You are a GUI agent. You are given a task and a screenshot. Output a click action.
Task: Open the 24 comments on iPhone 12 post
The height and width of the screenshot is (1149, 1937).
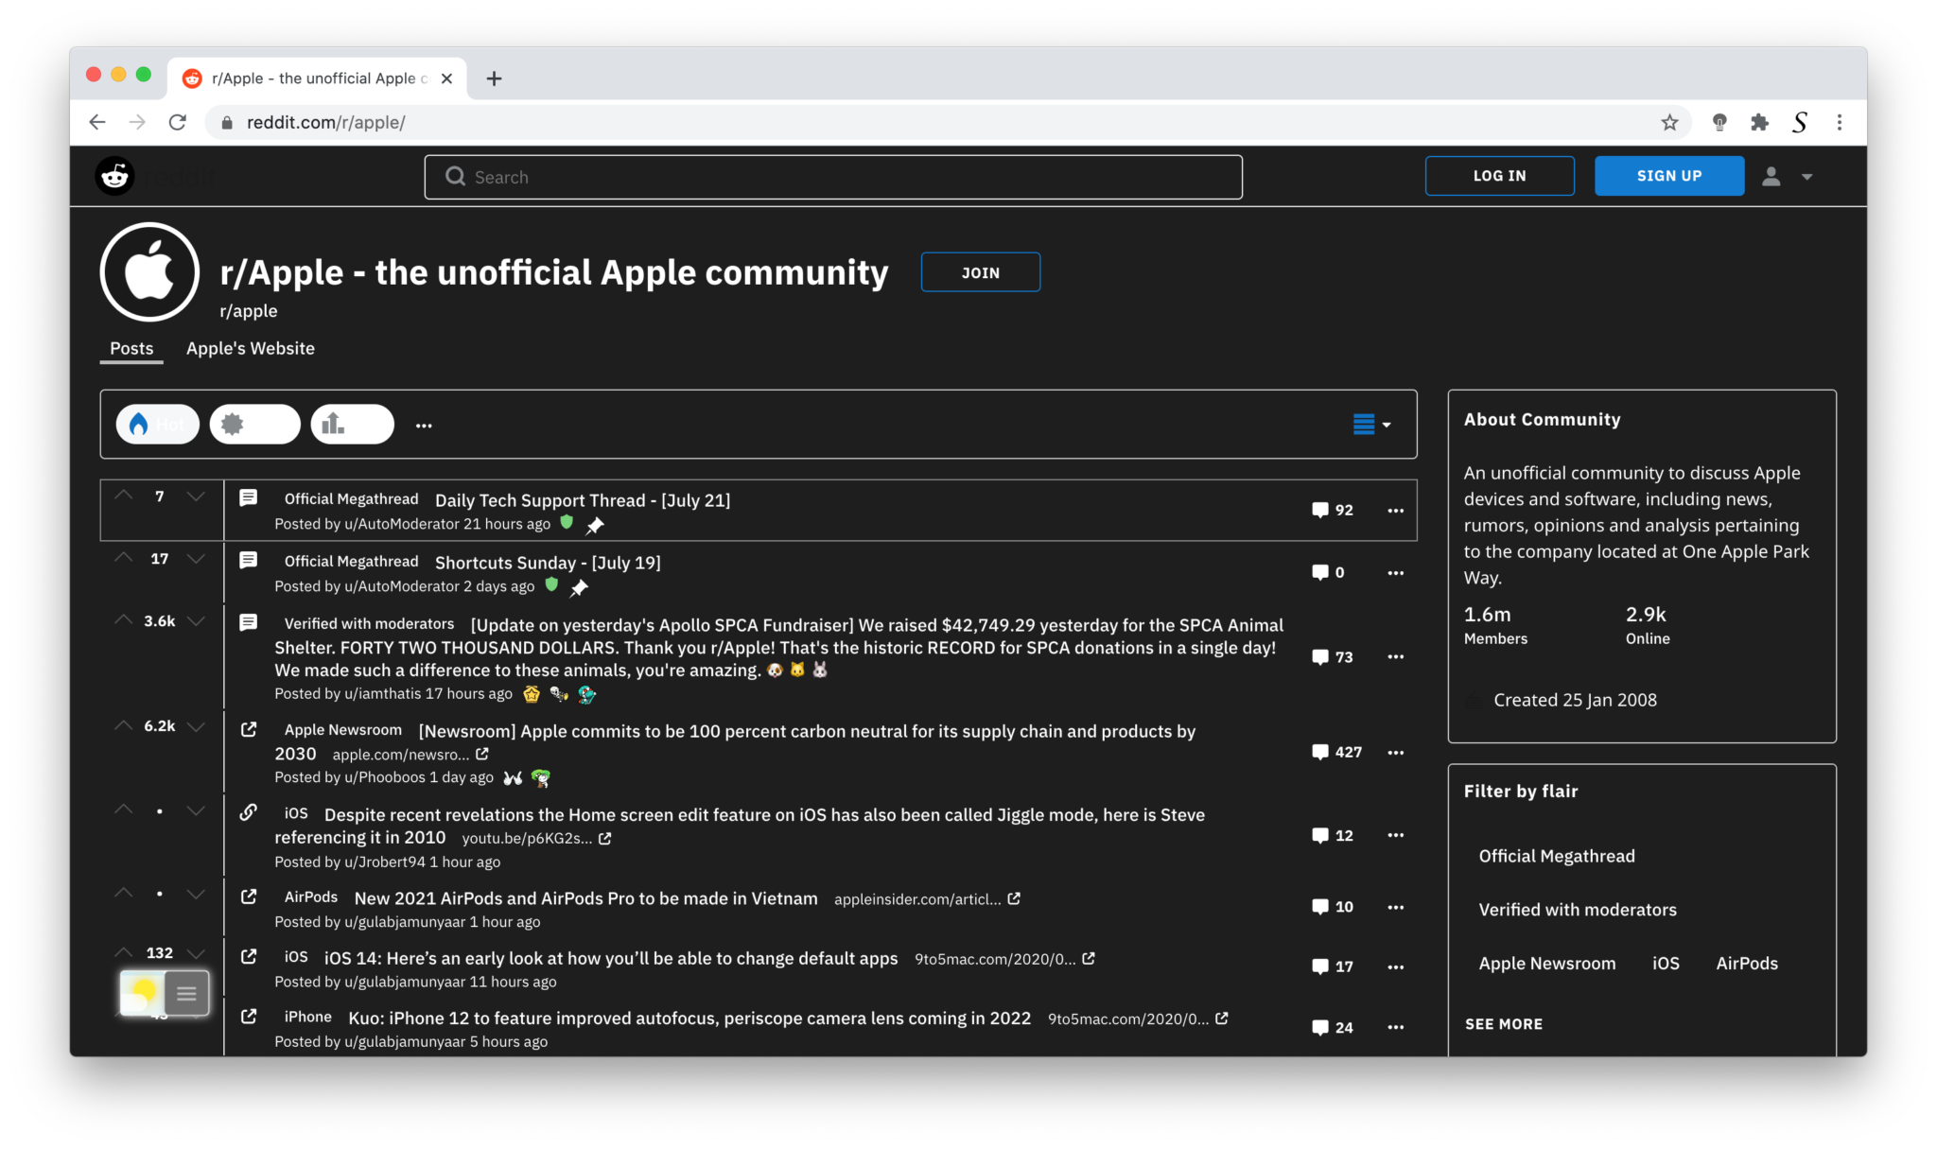point(1333,1027)
